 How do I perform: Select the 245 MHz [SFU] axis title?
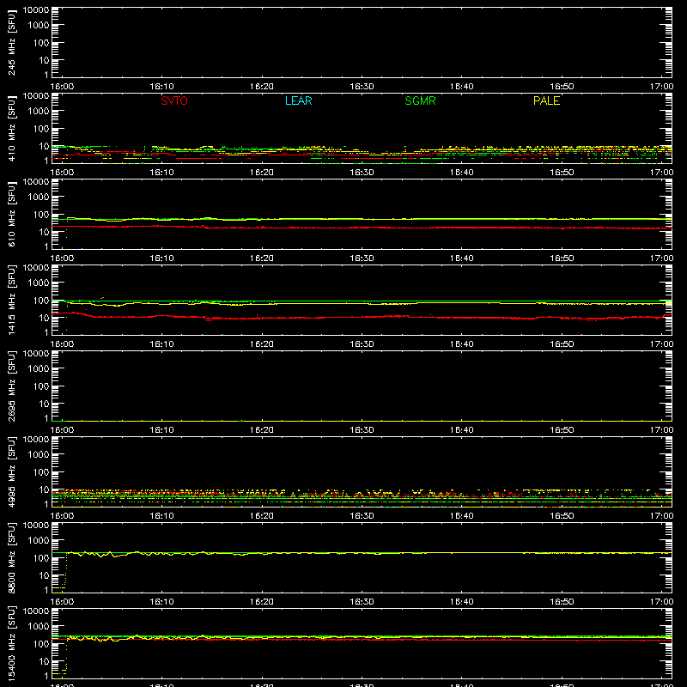tap(11, 42)
